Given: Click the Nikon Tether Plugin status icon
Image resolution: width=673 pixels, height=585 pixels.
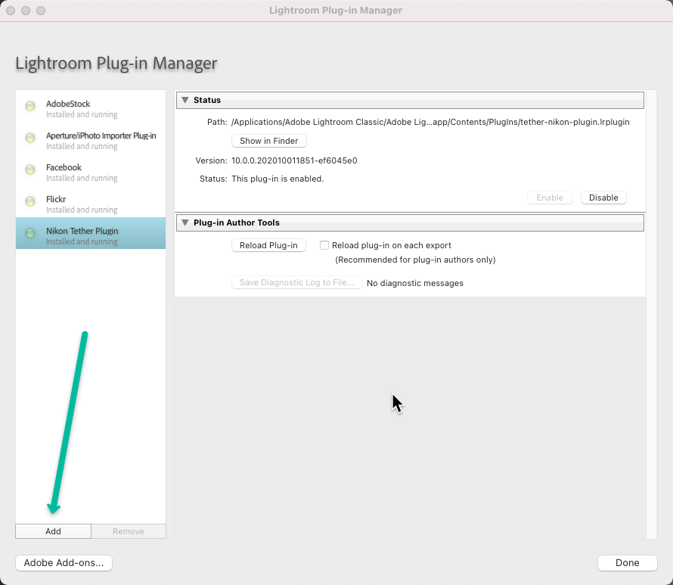Looking at the screenshot, I should click(30, 234).
